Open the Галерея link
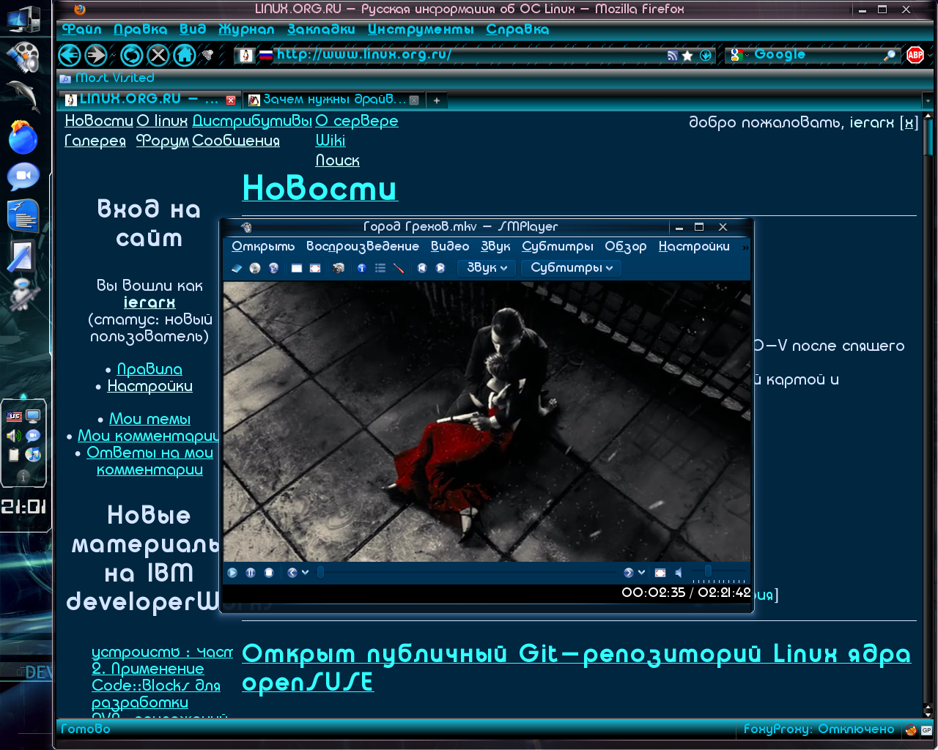 [x=95, y=141]
